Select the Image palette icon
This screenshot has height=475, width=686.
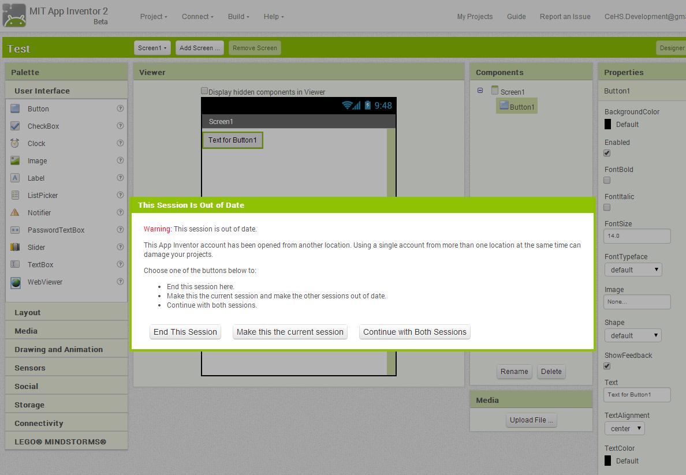[x=15, y=160]
